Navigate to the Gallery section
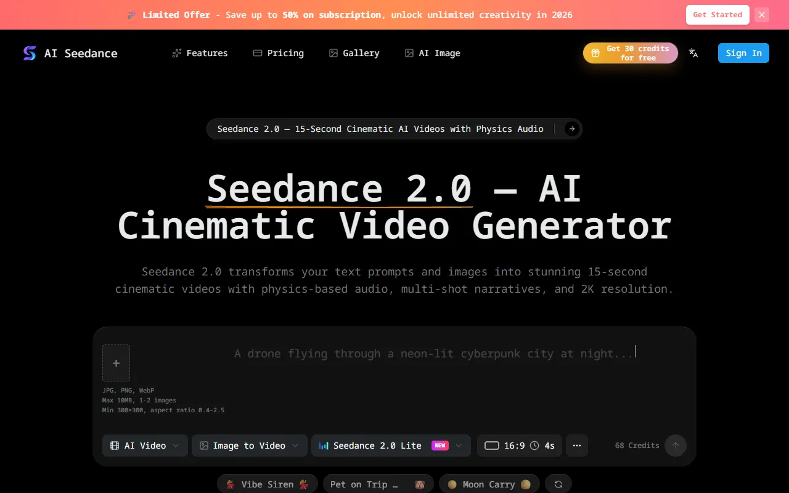789x493 pixels. [x=354, y=53]
